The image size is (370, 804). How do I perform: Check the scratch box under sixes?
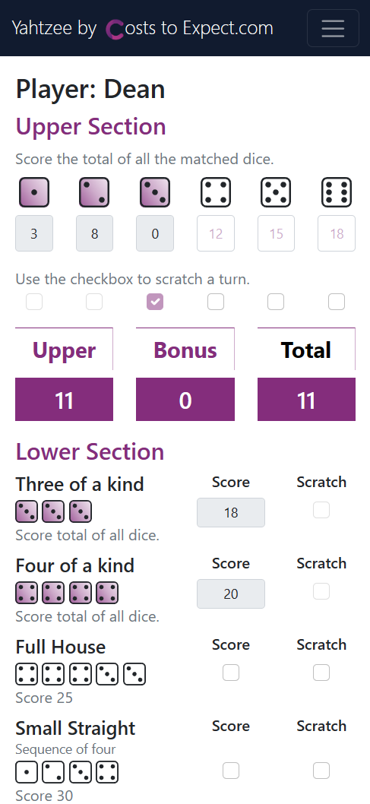tap(337, 302)
